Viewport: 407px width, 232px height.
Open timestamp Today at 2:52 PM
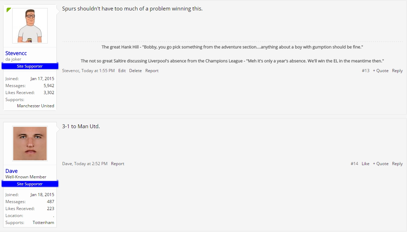(91, 164)
